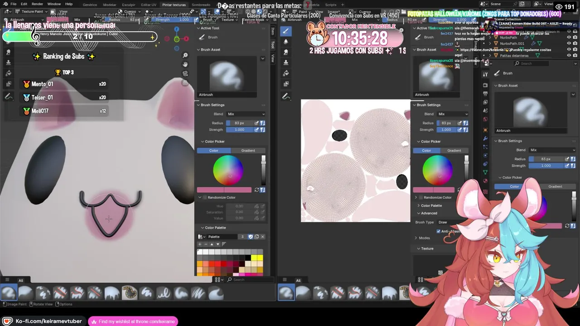Open the Render properties tab icon

point(485,85)
